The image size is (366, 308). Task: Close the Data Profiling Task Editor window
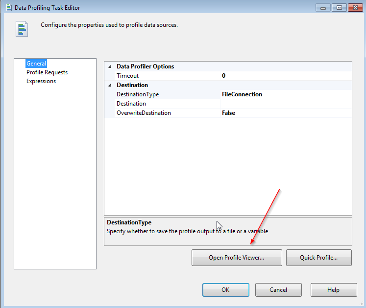point(355,8)
